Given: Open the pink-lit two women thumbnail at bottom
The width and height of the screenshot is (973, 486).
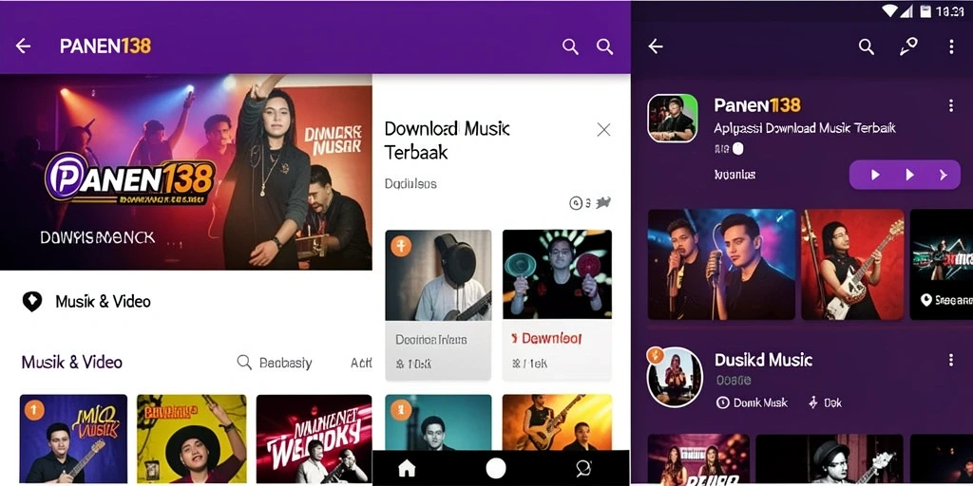Looking at the screenshot, I should pyautogui.click(x=698, y=459).
